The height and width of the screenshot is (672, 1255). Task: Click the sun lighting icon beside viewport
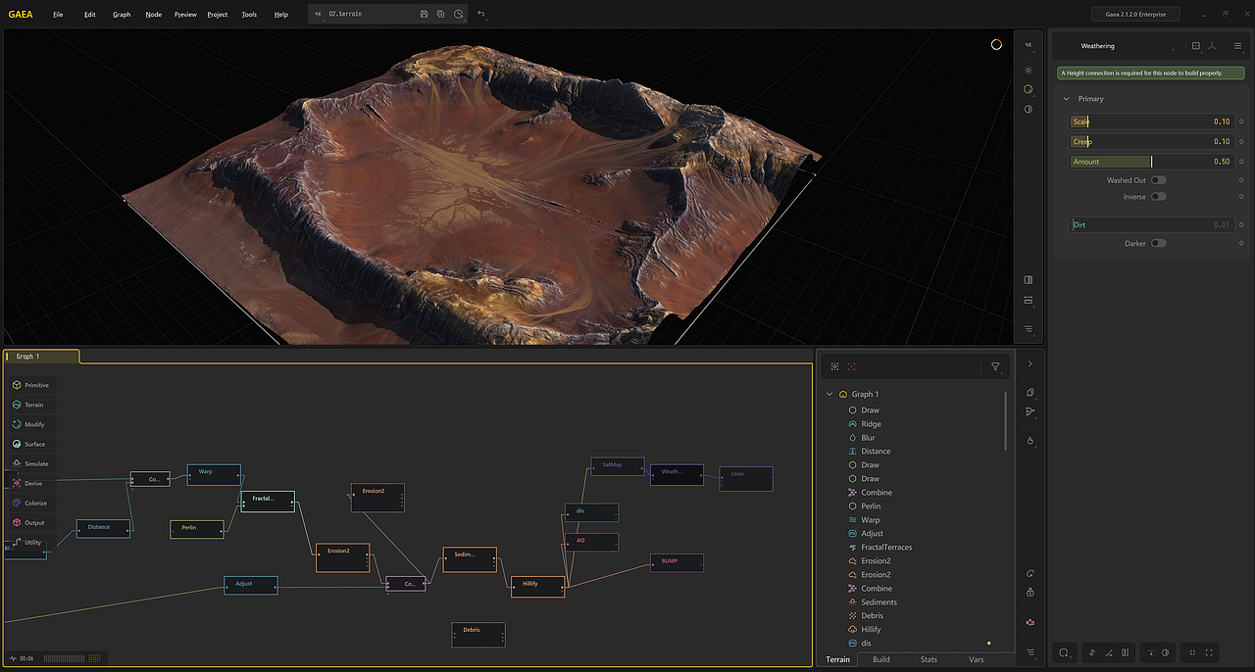point(1029,70)
